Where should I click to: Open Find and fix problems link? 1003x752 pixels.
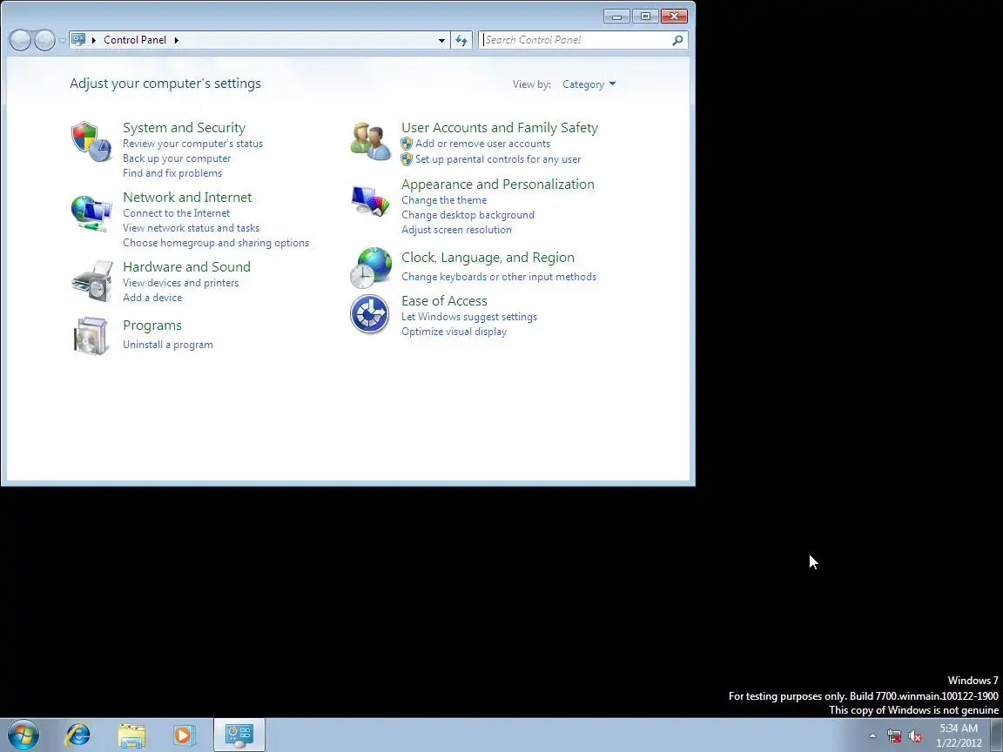click(x=172, y=173)
